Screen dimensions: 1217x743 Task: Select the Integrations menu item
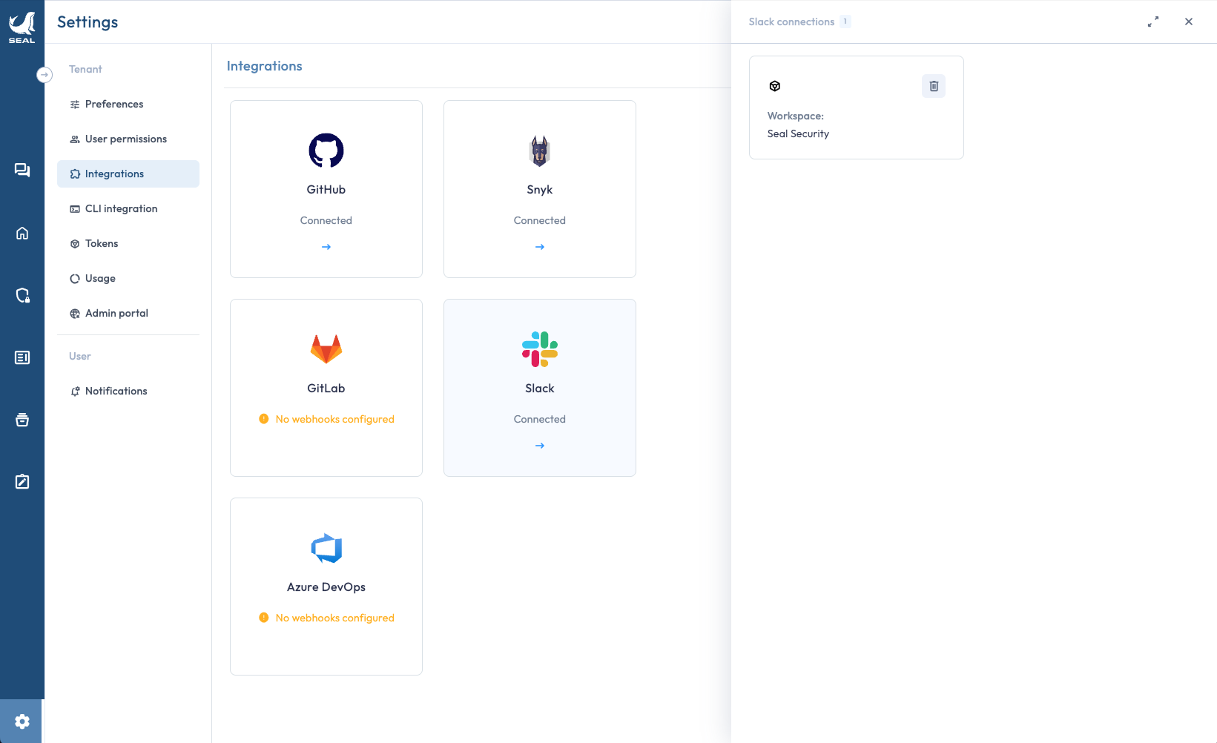pos(128,174)
